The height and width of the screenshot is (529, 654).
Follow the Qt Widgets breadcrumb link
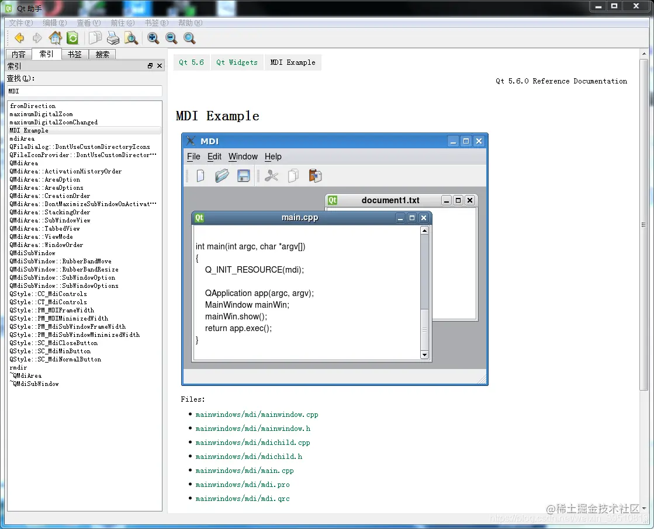tap(237, 62)
